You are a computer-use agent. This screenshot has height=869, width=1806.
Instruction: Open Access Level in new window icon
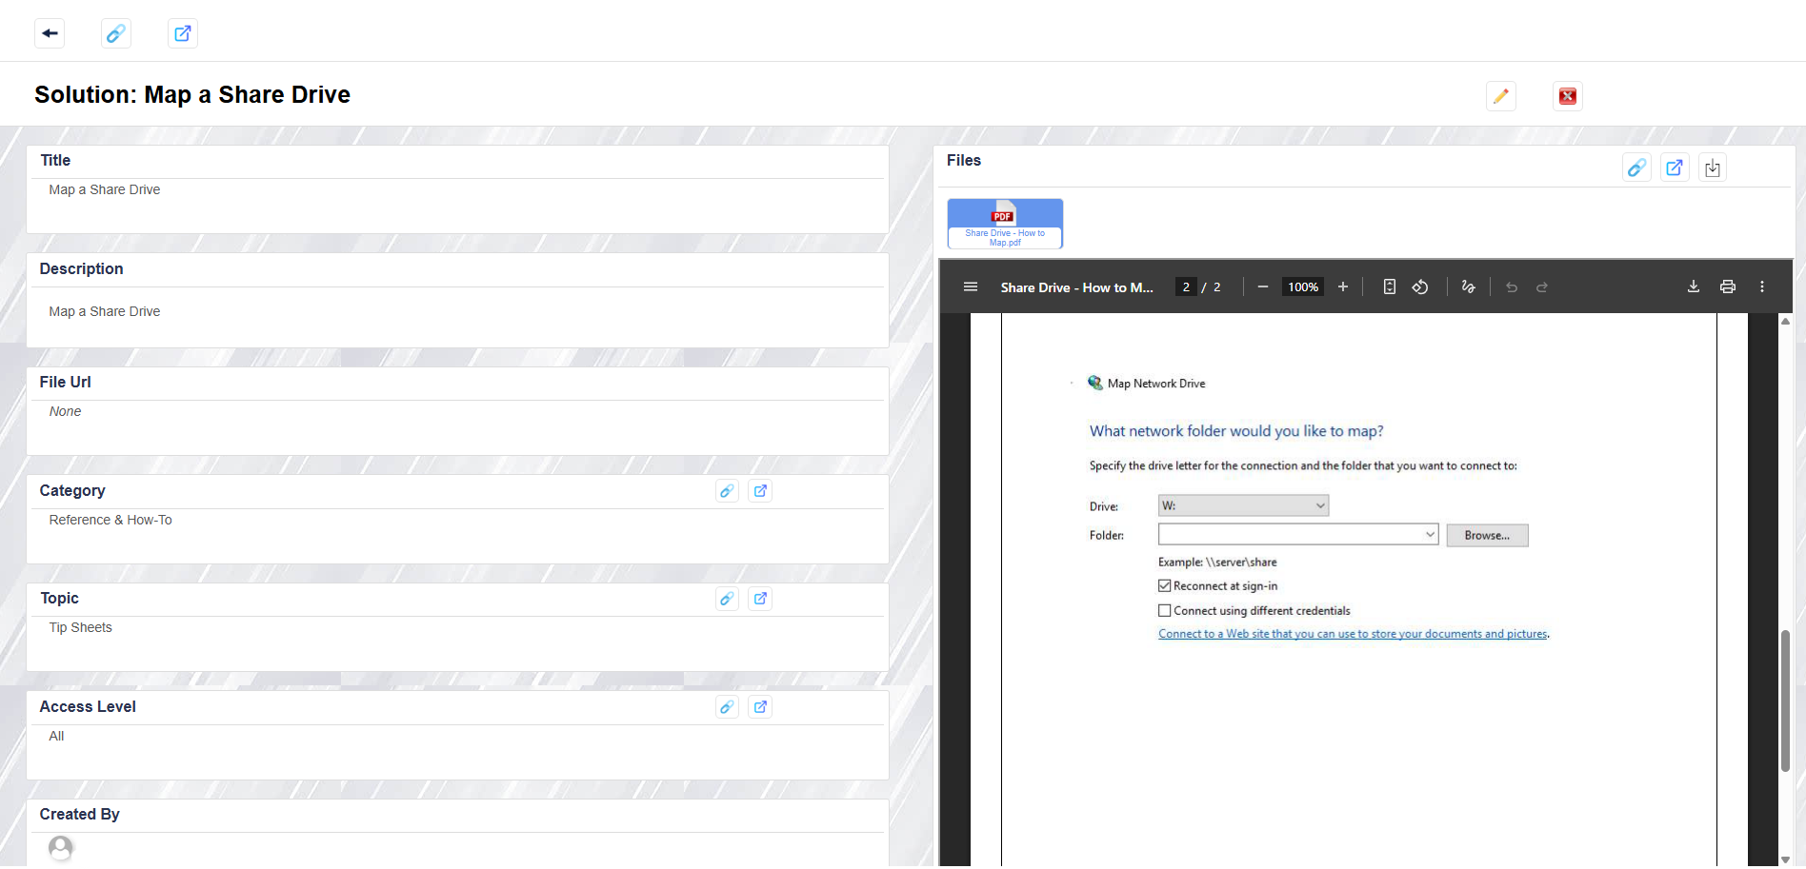tap(760, 707)
